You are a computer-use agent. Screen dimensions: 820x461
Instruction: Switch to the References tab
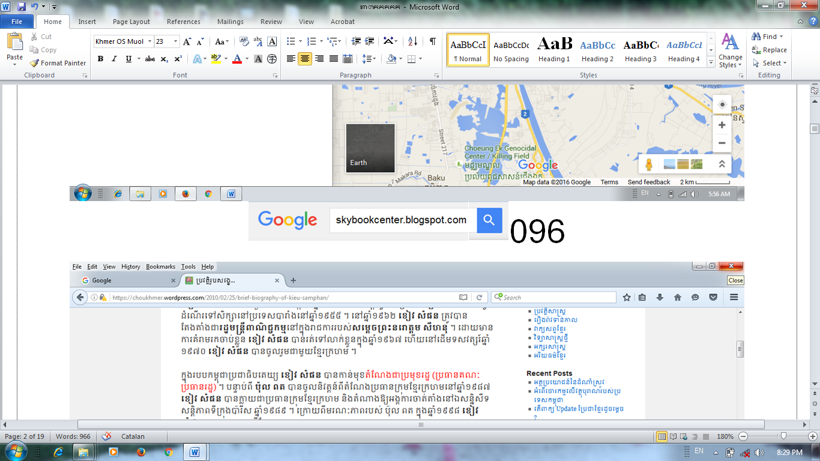[x=184, y=22]
